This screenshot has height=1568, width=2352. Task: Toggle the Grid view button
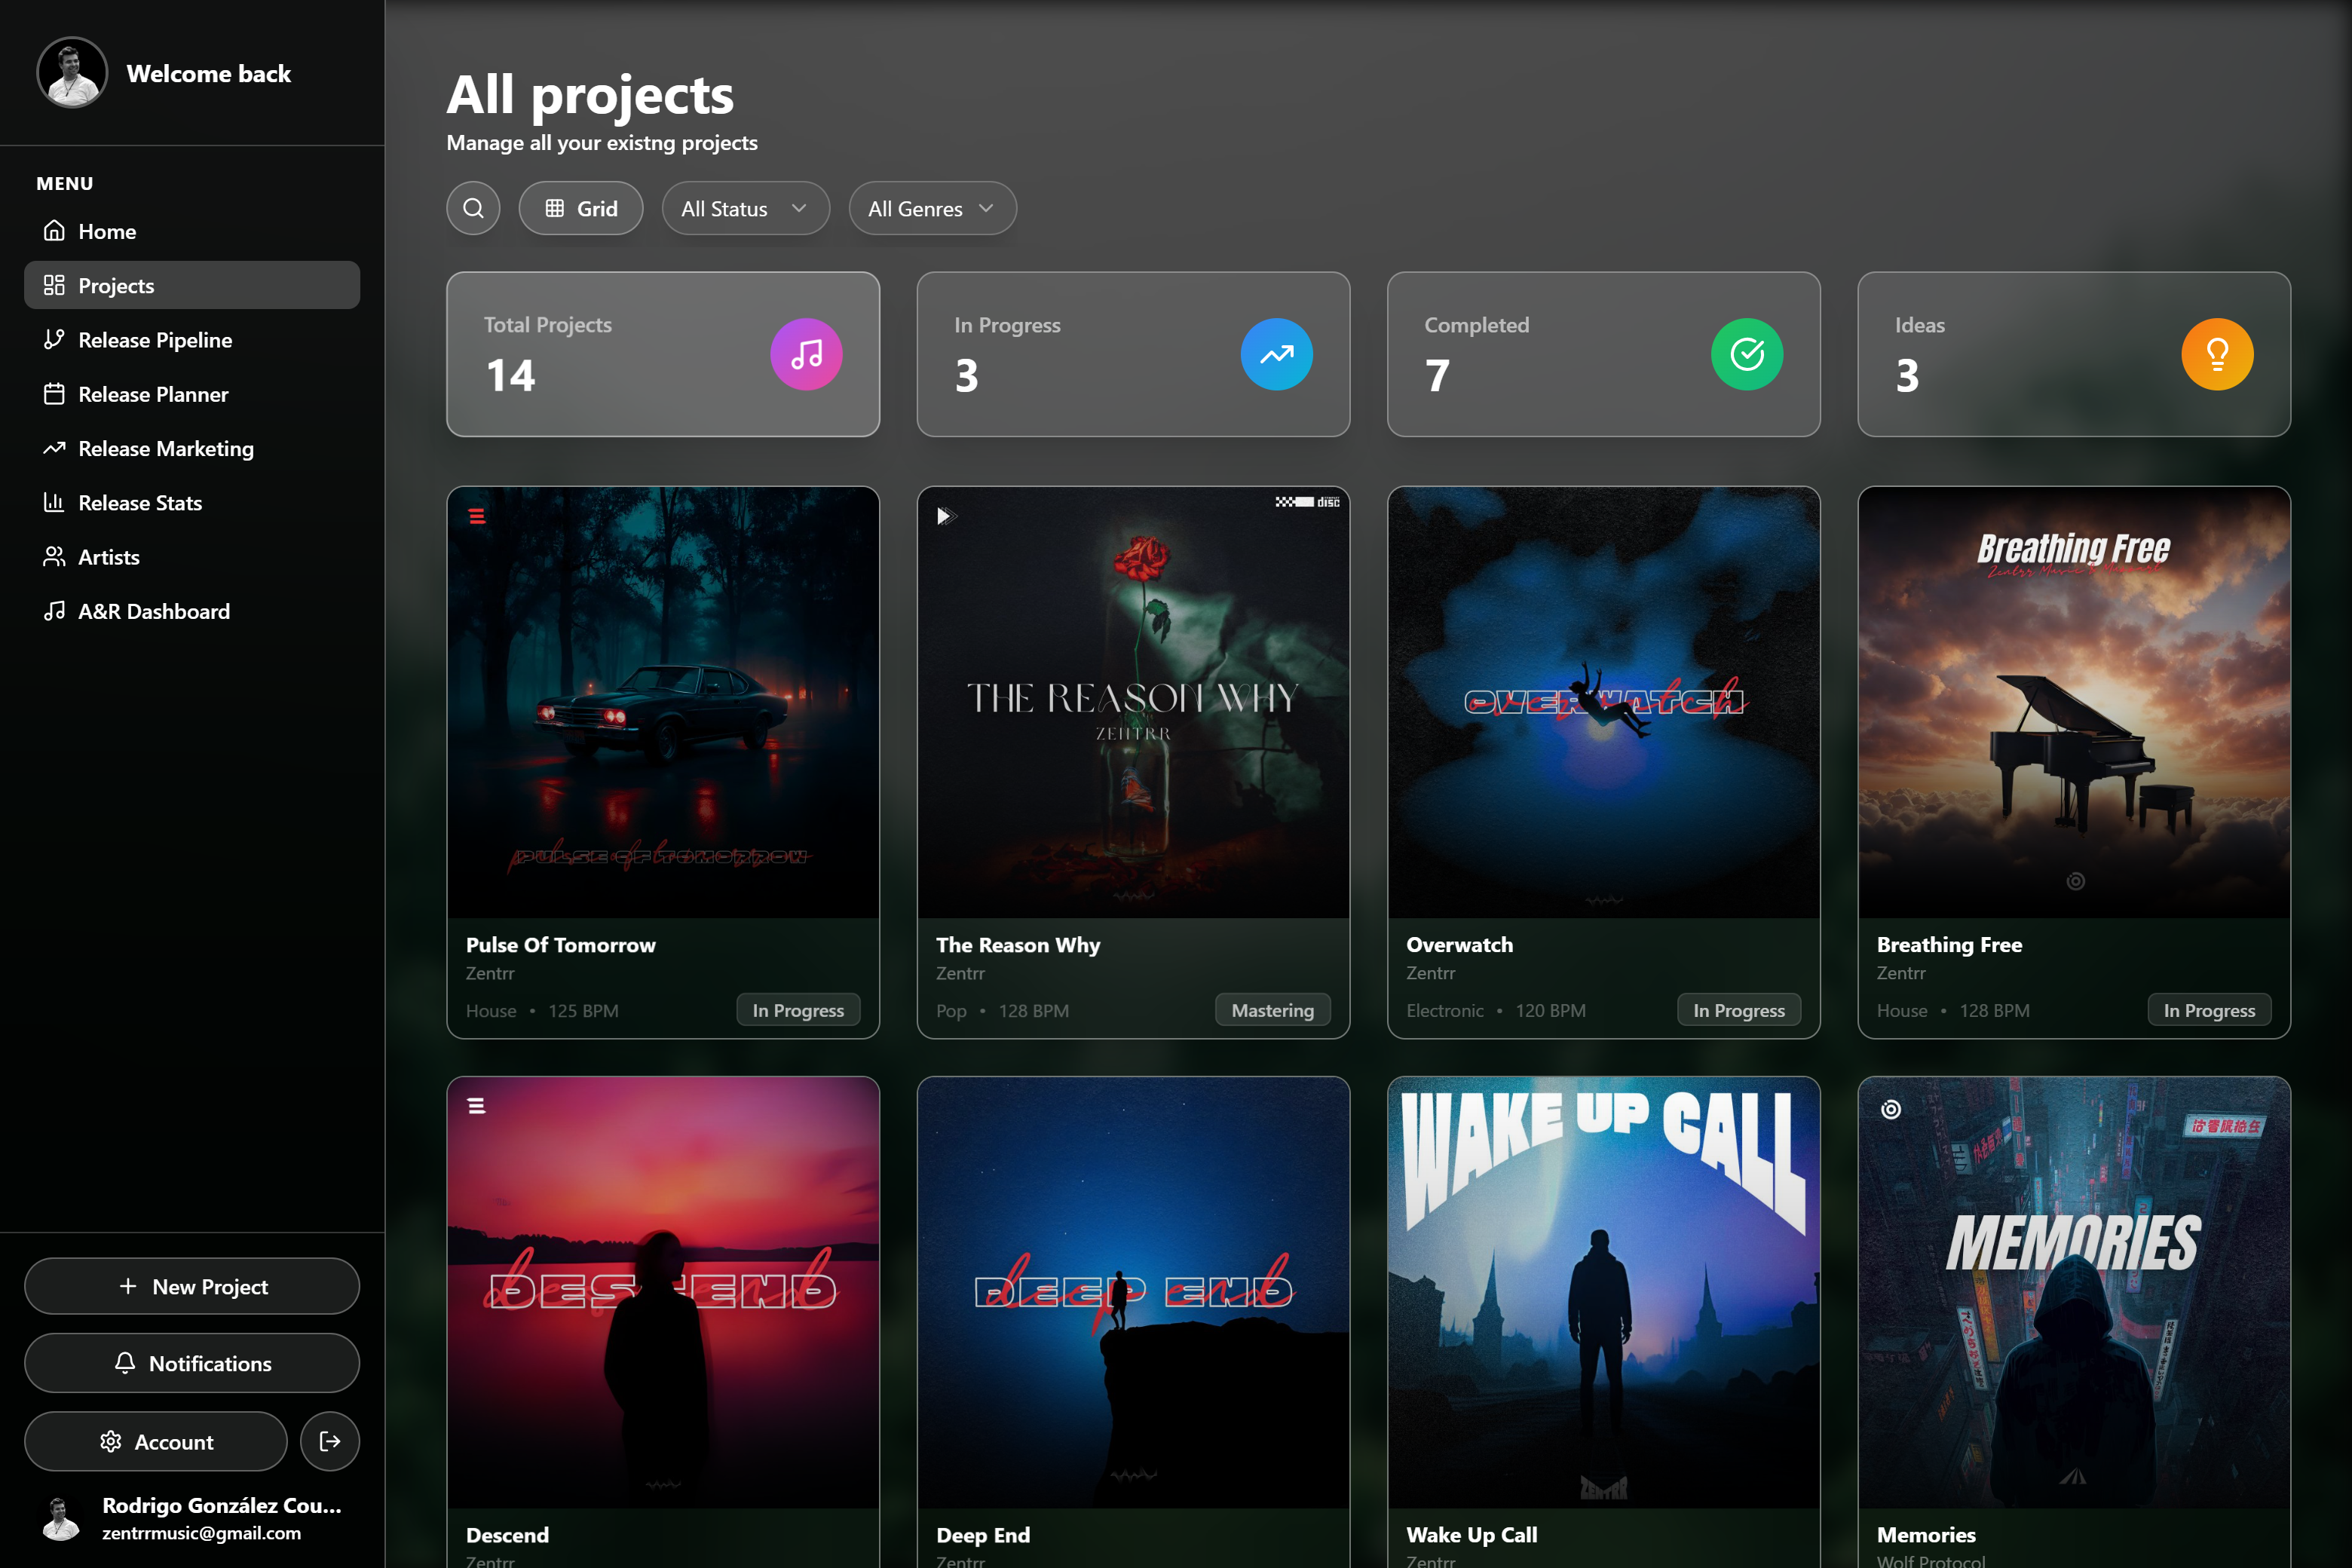click(581, 208)
